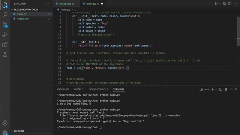Image resolution: width=240 pixels, height=135 pixels.
Task: Click main.py in the breadcrumb
Action: click(x=65, y=9)
